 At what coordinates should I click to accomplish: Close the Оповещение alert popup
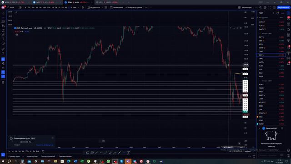coord(53,138)
